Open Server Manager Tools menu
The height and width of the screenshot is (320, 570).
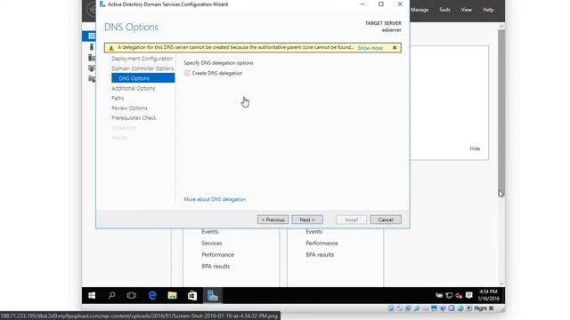tap(444, 10)
